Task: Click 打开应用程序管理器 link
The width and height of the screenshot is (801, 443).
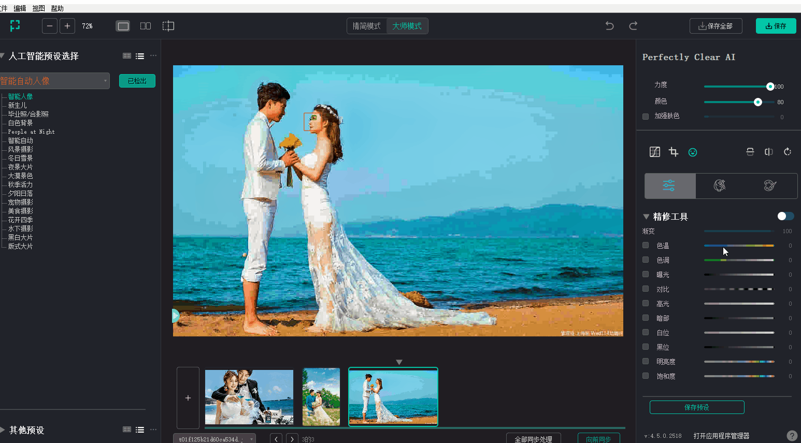Action: coord(722,436)
